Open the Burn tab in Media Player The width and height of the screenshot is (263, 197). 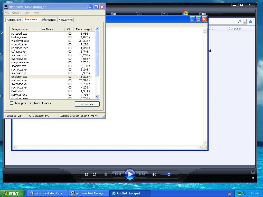(x=139, y=14)
